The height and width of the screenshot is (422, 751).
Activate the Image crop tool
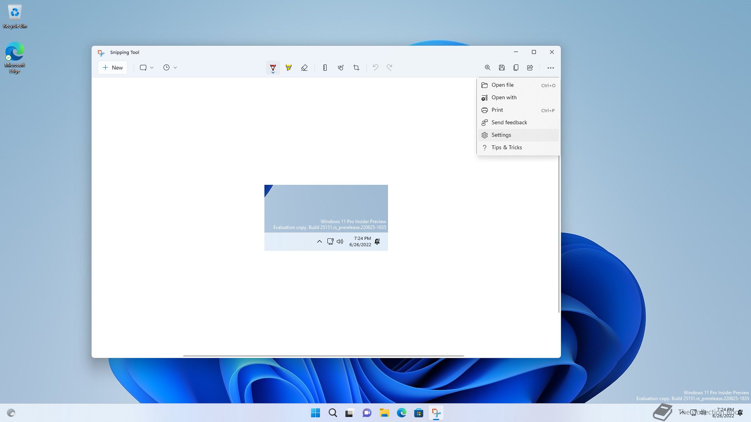click(x=356, y=68)
